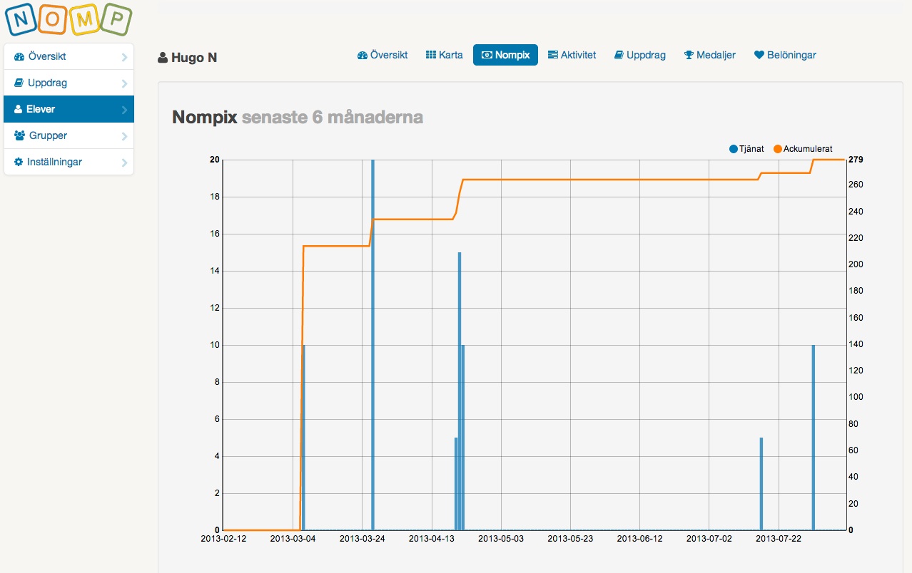Open the Grupper people icon in the sidebar

[18, 135]
